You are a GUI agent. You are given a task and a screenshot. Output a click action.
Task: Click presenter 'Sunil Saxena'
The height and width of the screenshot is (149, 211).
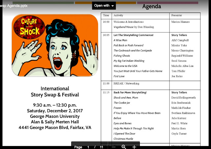pyautogui.click(x=179, y=61)
